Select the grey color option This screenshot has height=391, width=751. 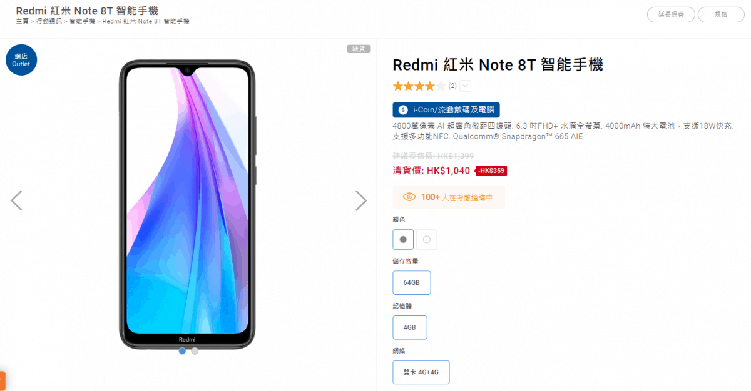point(403,239)
